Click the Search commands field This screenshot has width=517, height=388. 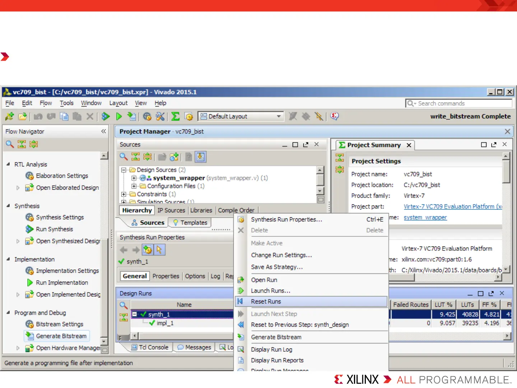click(x=458, y=103)
